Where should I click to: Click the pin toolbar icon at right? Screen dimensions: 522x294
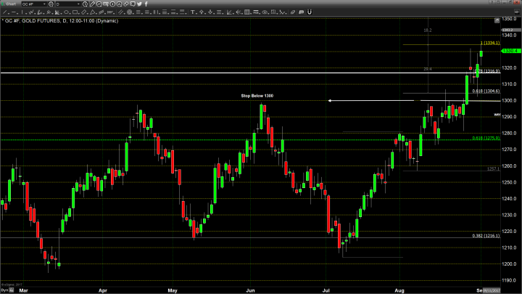tap(517, 12)
